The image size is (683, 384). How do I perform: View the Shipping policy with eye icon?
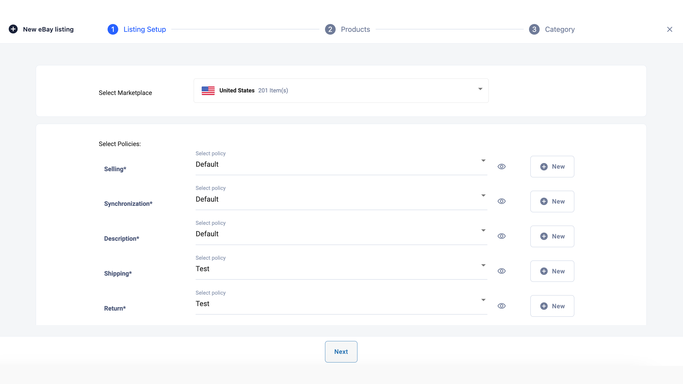click(x=502, y=271)
